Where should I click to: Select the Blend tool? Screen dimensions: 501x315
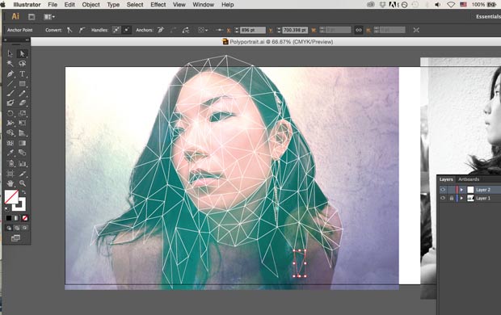(22, 153)
